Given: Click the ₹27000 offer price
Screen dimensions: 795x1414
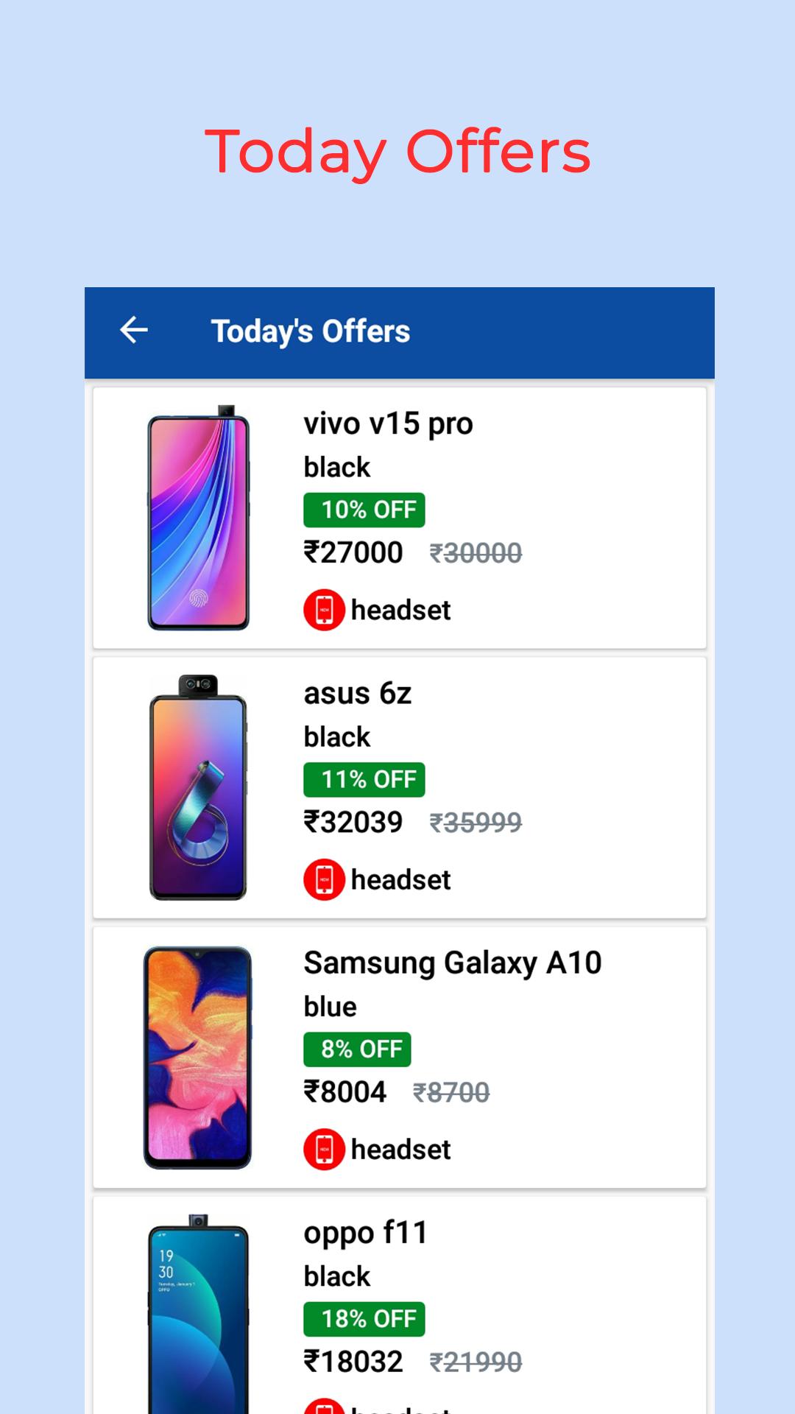Looking at the screenshot, I should click(353, 552).
